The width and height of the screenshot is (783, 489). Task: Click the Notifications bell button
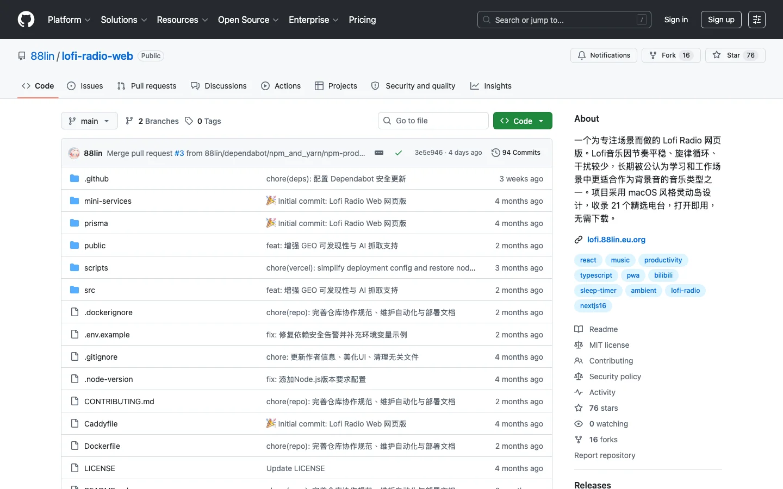[x=604, y=55]
